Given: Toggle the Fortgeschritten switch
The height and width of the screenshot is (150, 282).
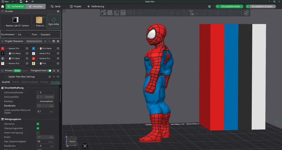Looking at the screenshot, I should [49, 71].
